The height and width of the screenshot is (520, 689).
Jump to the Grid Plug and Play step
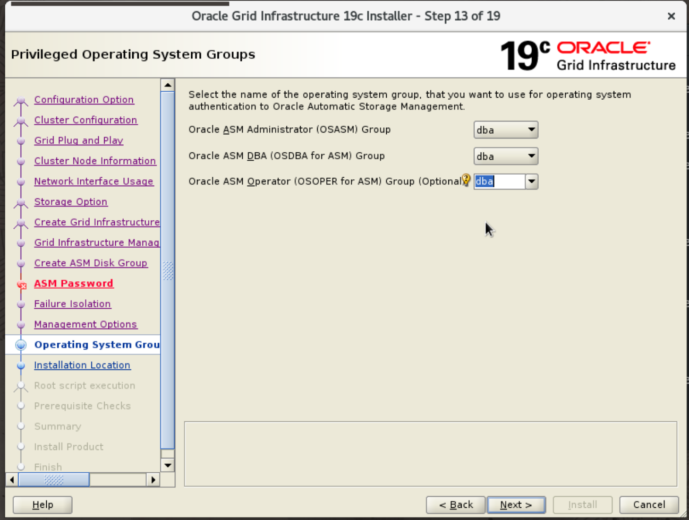coord(79,141)
